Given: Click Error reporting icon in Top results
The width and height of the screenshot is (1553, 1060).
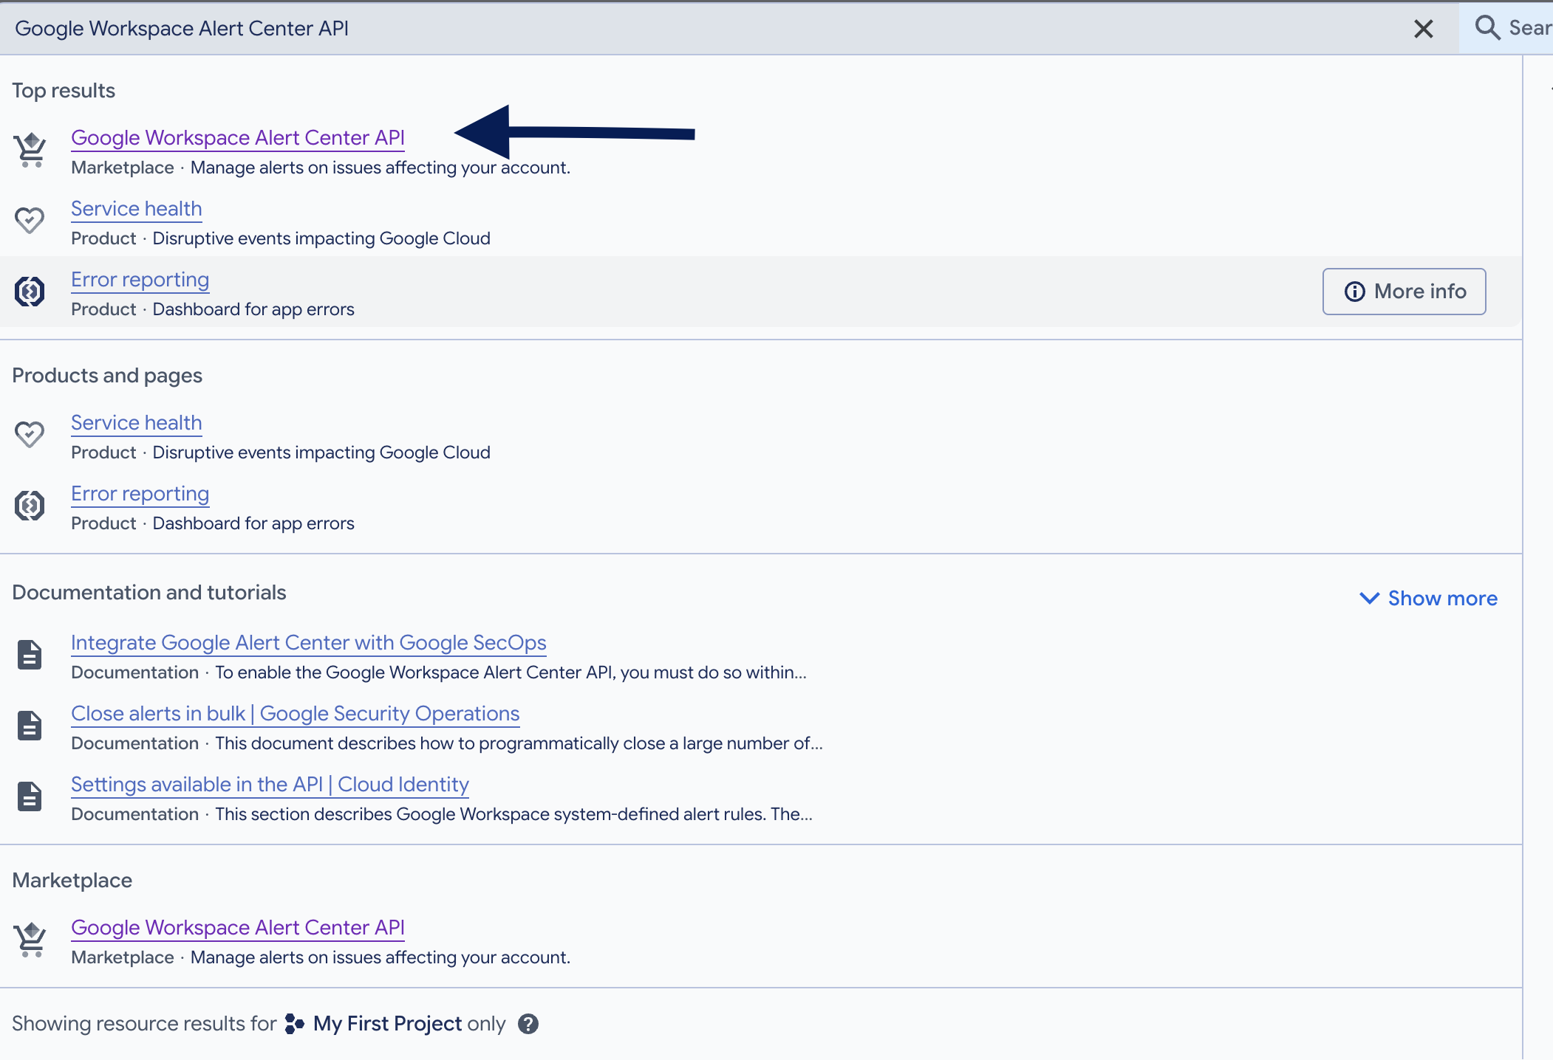Looking at the screenshot, I should (30, 292).
